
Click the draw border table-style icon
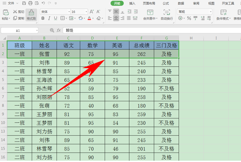[x=71, y=18]
